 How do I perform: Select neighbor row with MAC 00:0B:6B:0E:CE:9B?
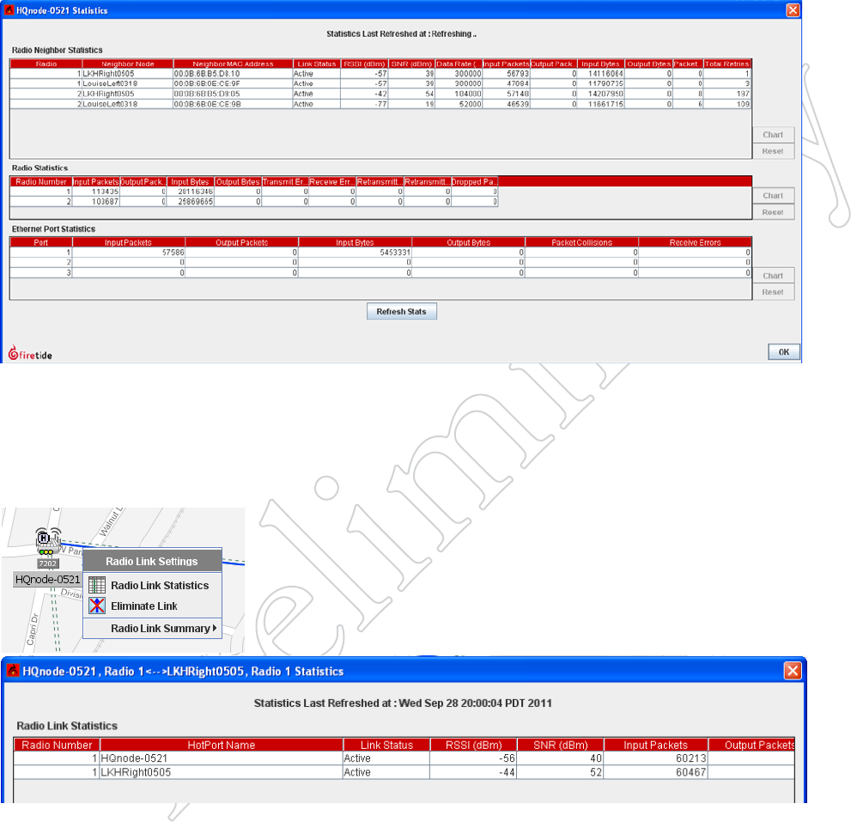(x=380, y=104)
